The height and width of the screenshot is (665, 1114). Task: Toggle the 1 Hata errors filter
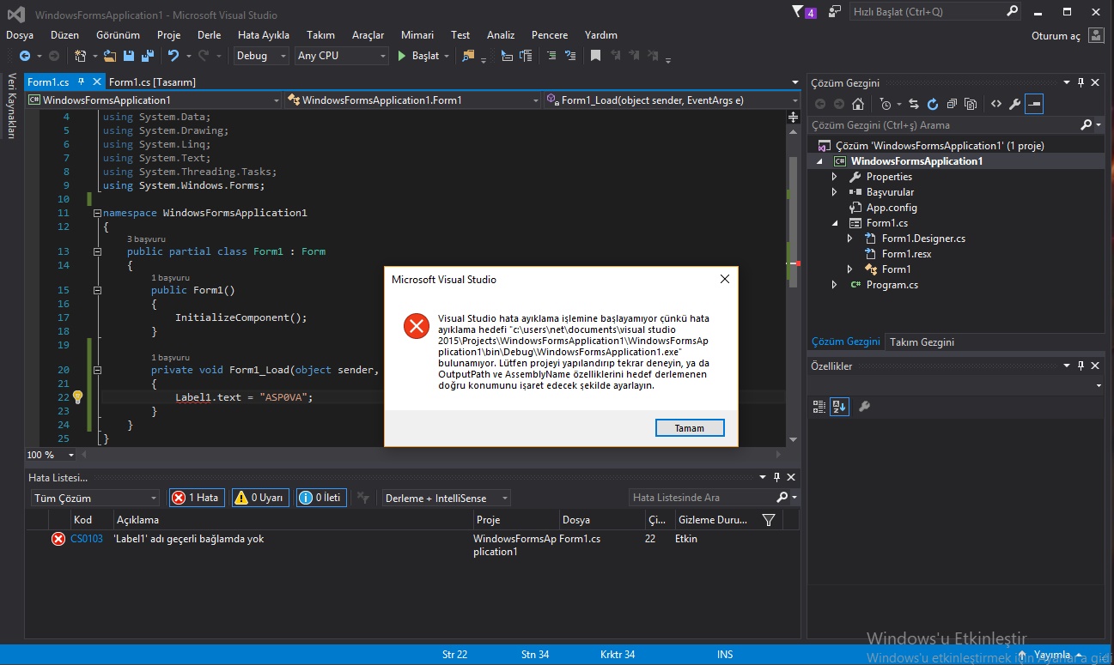(x=196, y=498)
